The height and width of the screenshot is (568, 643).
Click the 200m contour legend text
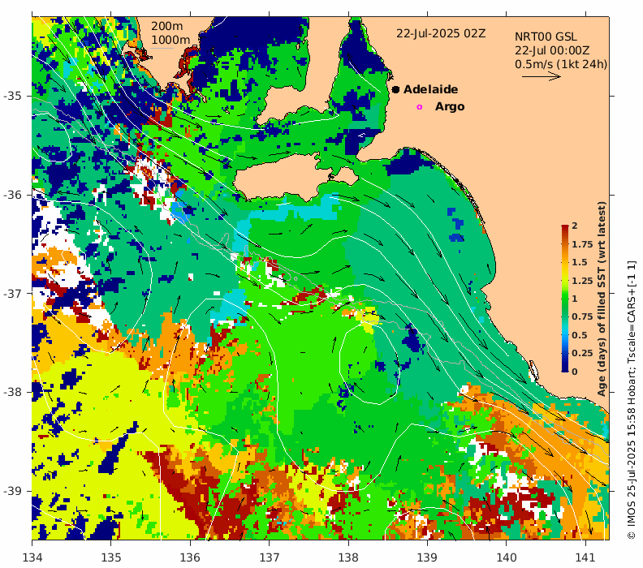[x=167, y=26]
